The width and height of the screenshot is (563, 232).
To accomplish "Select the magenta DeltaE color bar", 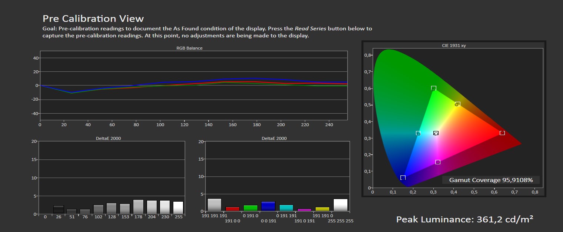I will pos(304,210).
